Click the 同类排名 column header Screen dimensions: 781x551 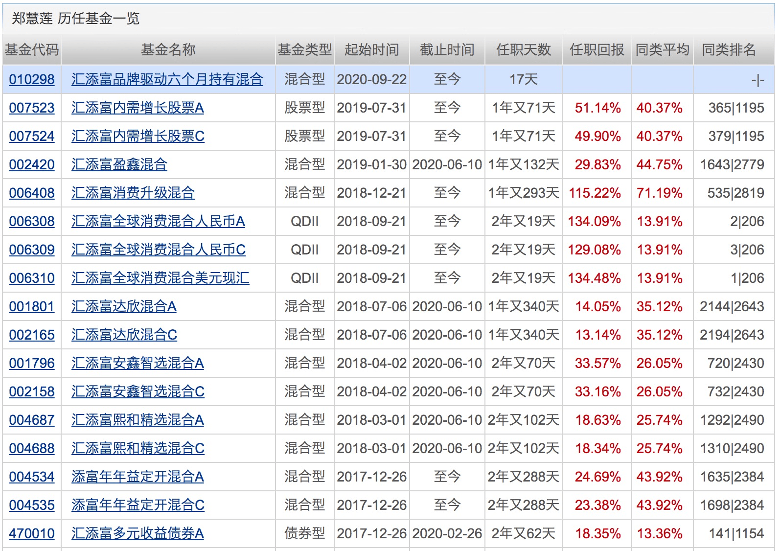point(729,49)
